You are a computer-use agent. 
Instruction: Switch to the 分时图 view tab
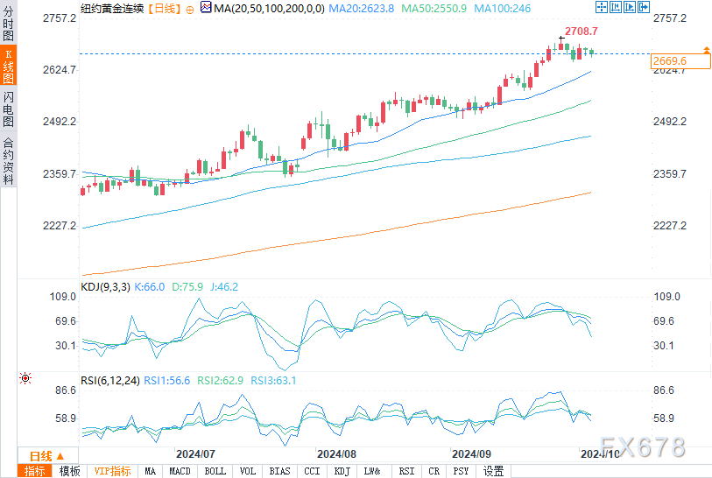click(8, 23)
